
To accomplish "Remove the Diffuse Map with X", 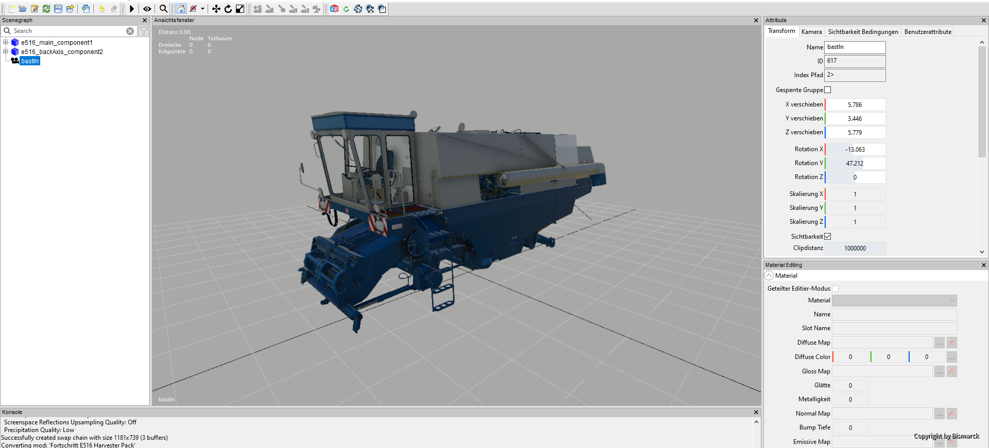I will tap(951, 343).
